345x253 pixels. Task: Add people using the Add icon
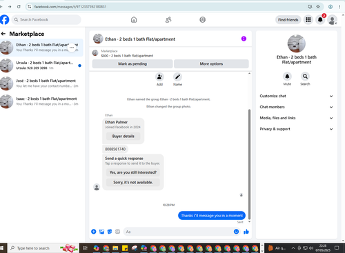pos(159,77)
